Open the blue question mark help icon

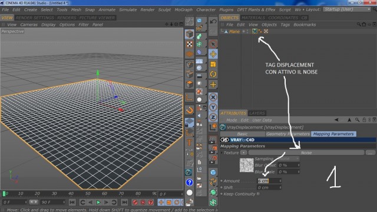coord(190,183)
